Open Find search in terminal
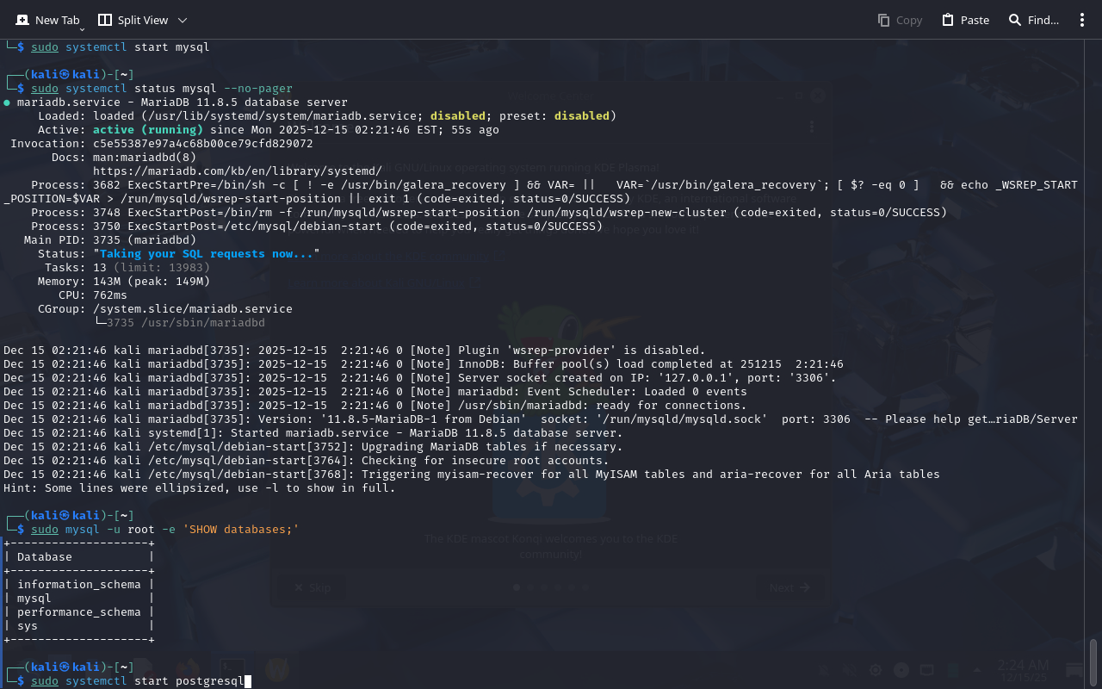The width and height of the screenshot is (1102, 689). click(1033, 20)
